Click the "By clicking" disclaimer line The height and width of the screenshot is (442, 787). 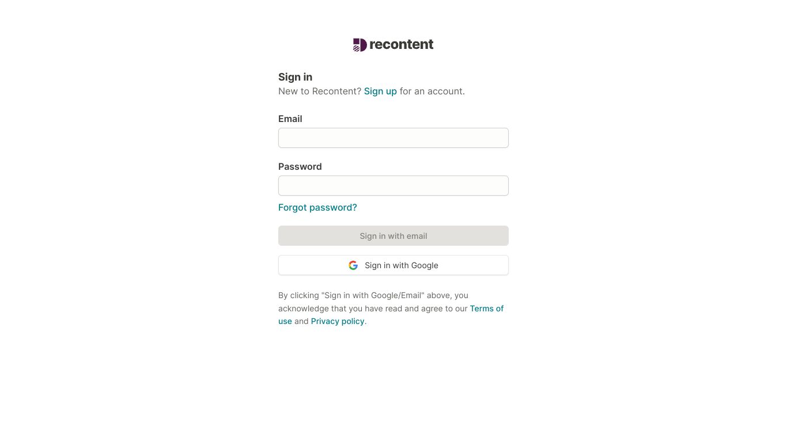click(373, 295)
